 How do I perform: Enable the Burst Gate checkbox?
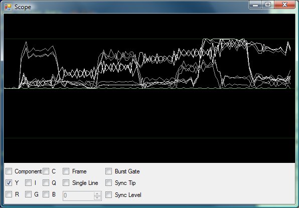point(108,171)
